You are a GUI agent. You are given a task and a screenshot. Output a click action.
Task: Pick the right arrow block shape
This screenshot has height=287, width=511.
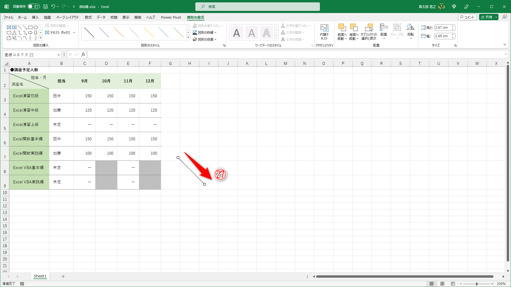pyautogui.click(x=30, y=33)
